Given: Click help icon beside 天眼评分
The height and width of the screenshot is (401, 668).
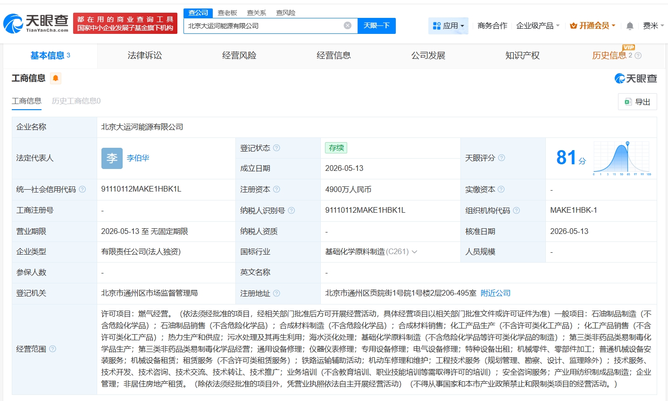Looking at the screenshot, I should point(501,158).
